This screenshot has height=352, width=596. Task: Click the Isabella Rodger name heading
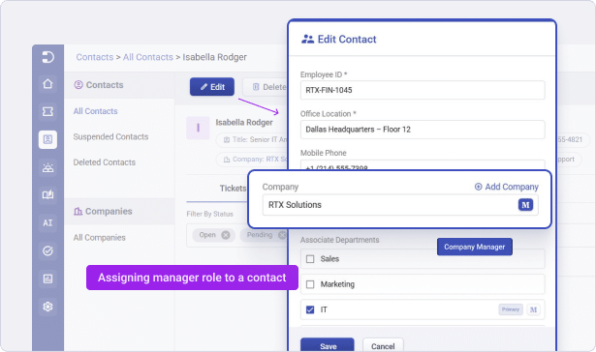tap(244, 122)
